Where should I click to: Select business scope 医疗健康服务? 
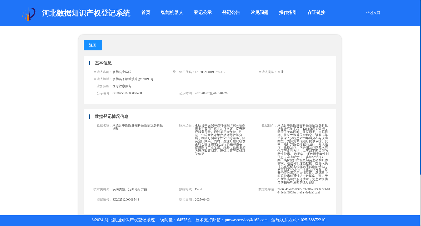122,86
